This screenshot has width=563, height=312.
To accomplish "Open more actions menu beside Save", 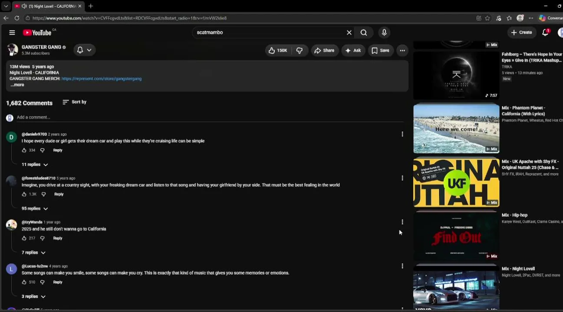I will click(402, 50).
